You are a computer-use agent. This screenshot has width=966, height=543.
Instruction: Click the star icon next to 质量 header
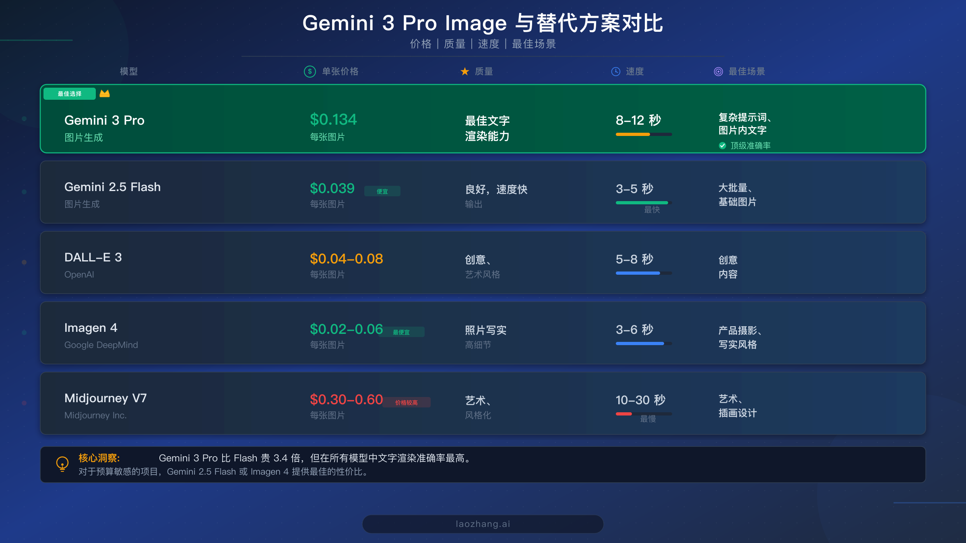click(464, 72)
